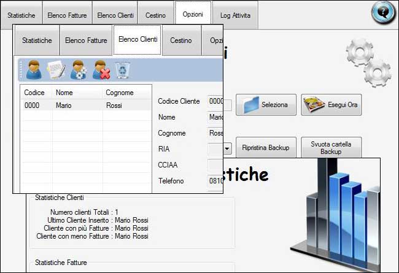Select Elenco Clienti tab in overlaid panel
Screen dimensions: 399x273
tap(138, 40)
